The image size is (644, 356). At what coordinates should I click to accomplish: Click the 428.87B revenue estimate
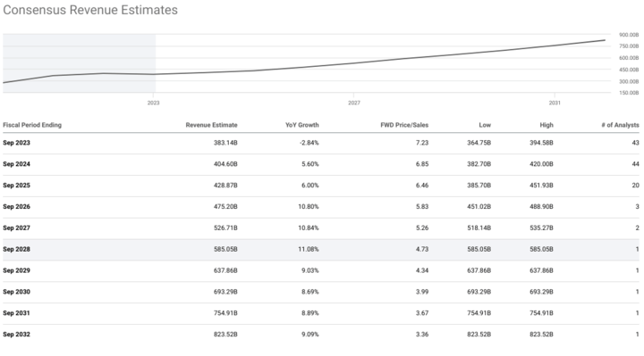tap(225, 186)
